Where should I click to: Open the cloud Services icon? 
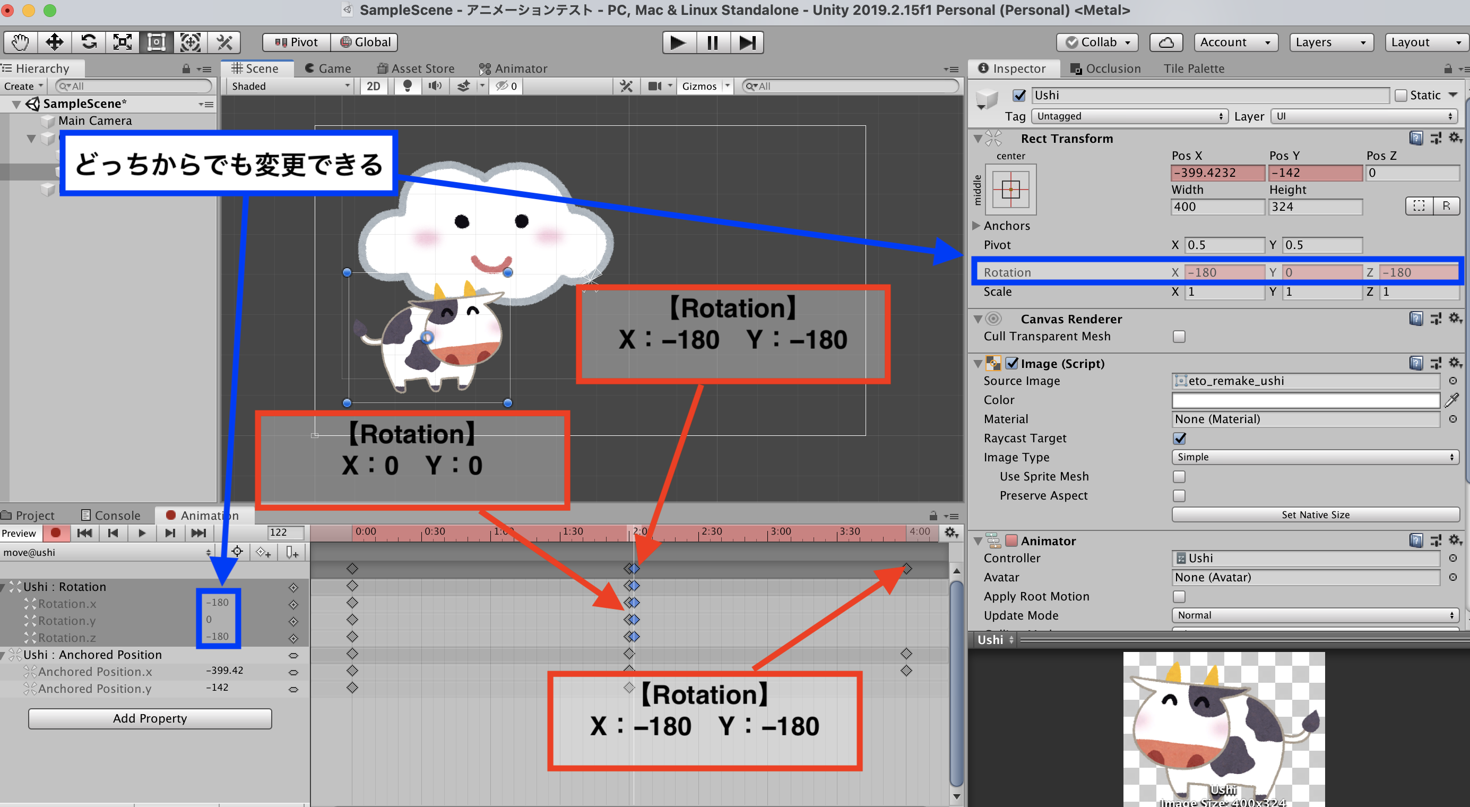click(x=1166, y=42)
